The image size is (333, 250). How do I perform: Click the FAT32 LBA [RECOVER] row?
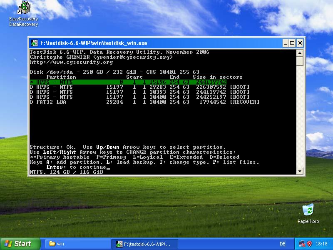click(x=144, y=102)
